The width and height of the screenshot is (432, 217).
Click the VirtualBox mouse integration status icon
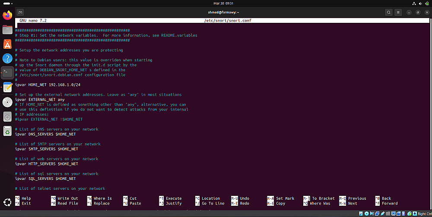(410, 214)
